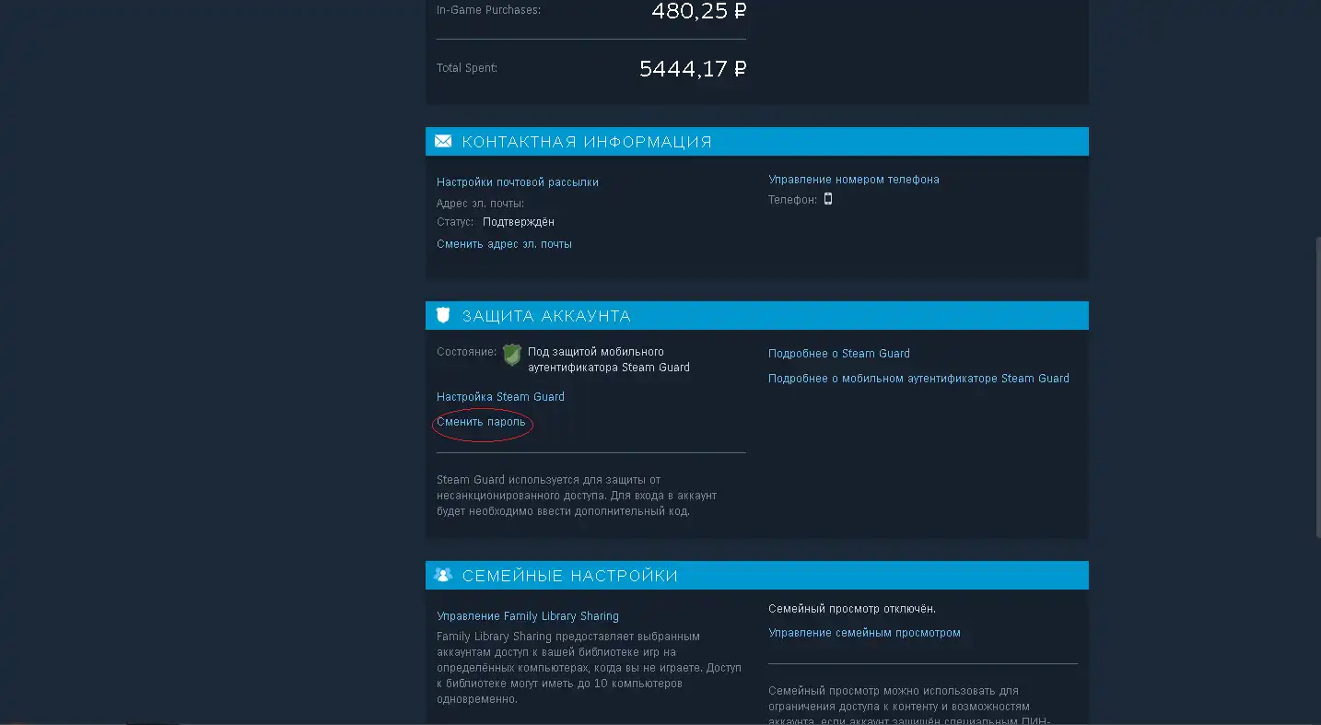
Task: Open Подробнее о мобильном аутентификаторе Steam Guard
Action: coord(918,379)
